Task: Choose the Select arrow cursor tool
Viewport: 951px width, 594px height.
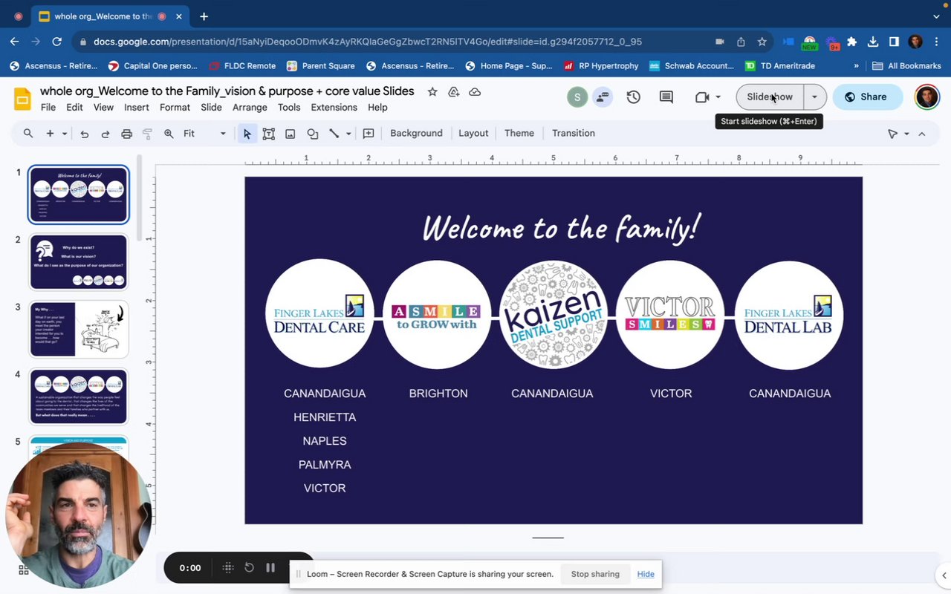Action: pos(247,134)
